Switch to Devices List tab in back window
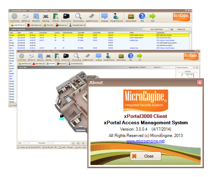Viewport: 212px width, 177px height. click(61, 25)
